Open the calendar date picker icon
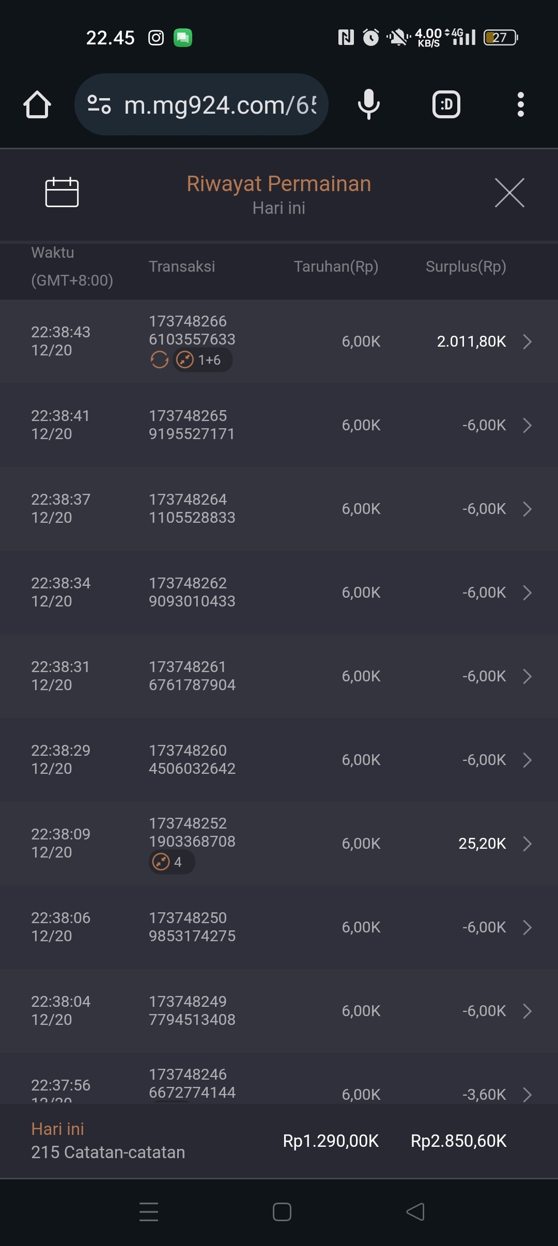The height and width of the screenshot is (1246, 558). [x=62, y=192]
